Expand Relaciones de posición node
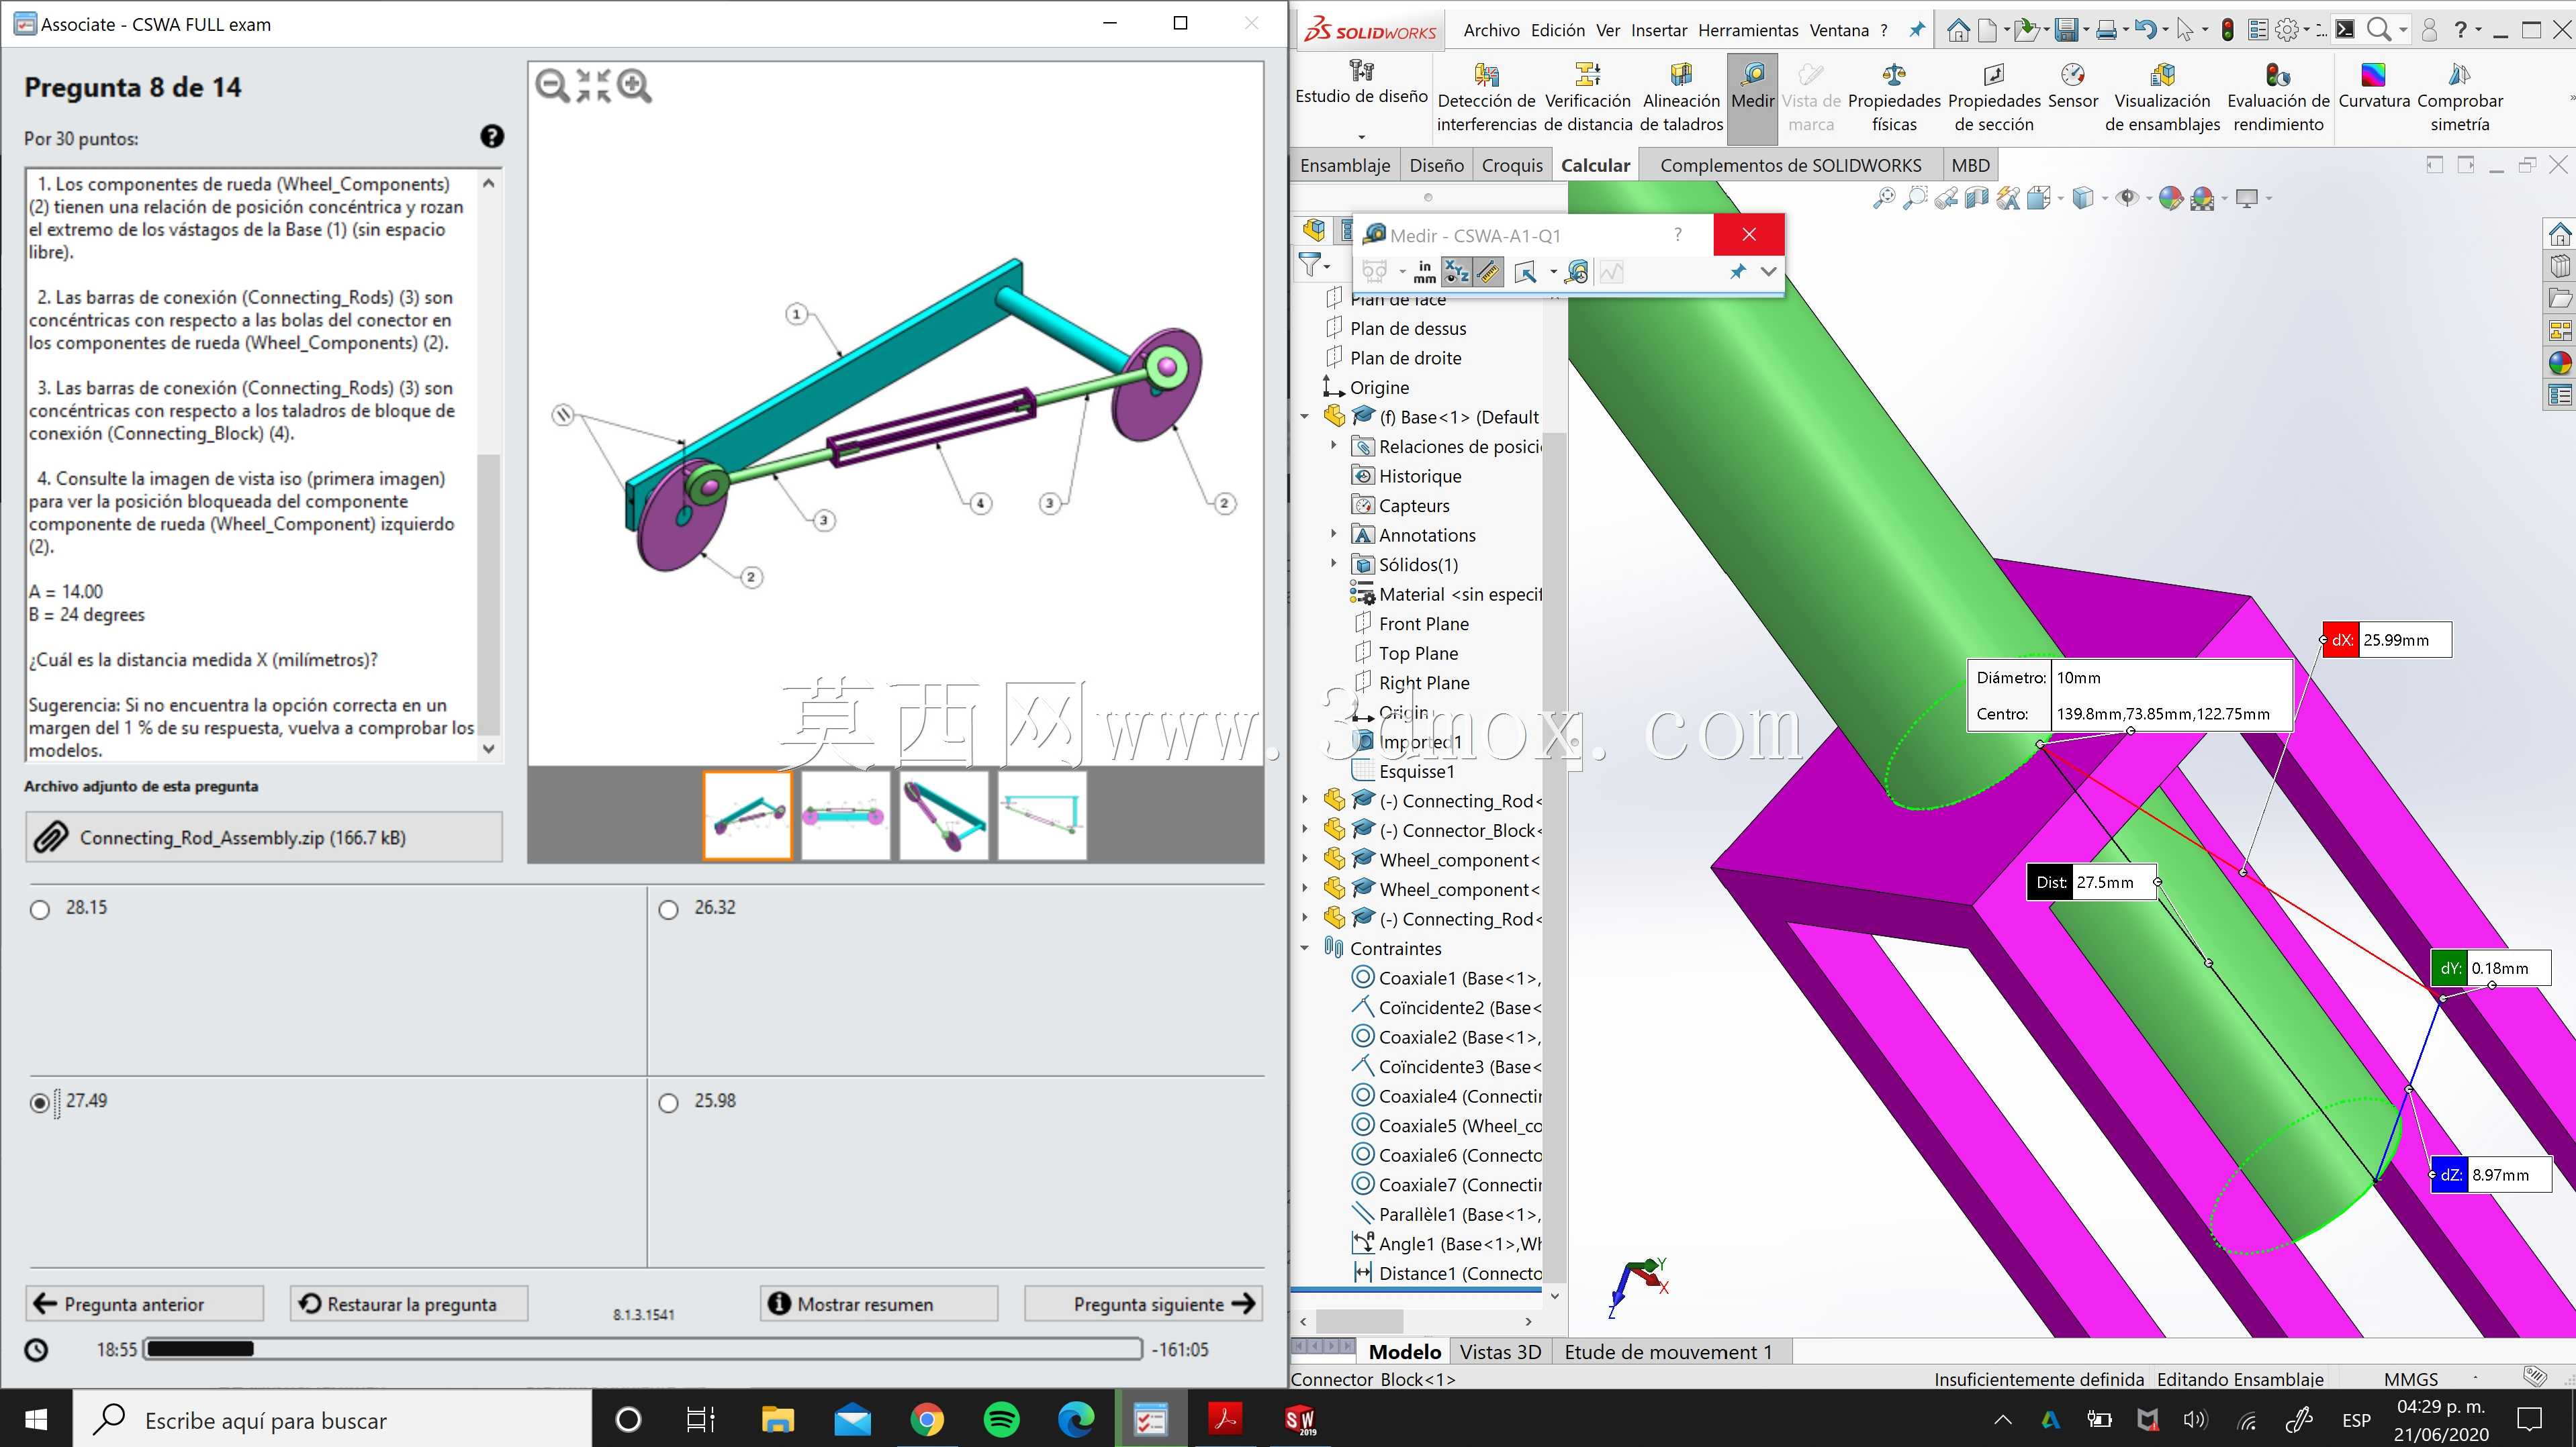Screen dimensions: 2576x1447 (1333, 446)
